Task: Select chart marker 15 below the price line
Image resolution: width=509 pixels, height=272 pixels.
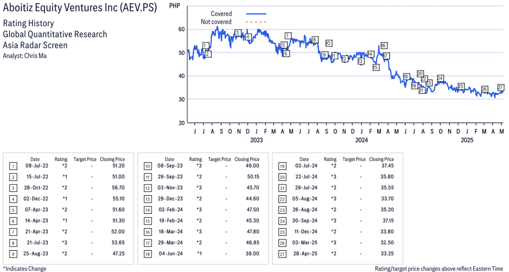Action: click(x=376, y=68)
